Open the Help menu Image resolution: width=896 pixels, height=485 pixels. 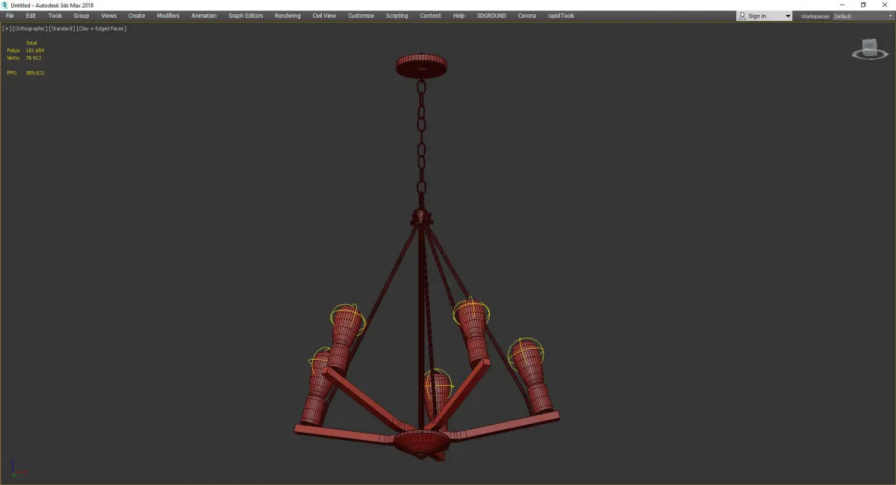pos(458,16)
